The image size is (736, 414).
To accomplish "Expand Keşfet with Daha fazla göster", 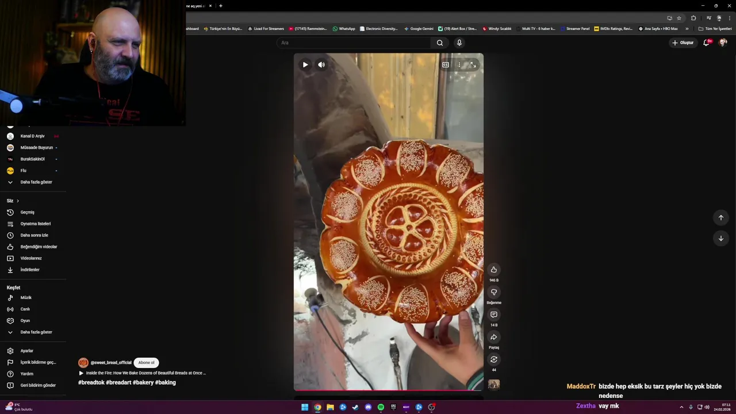I will (x=33, y=332).
